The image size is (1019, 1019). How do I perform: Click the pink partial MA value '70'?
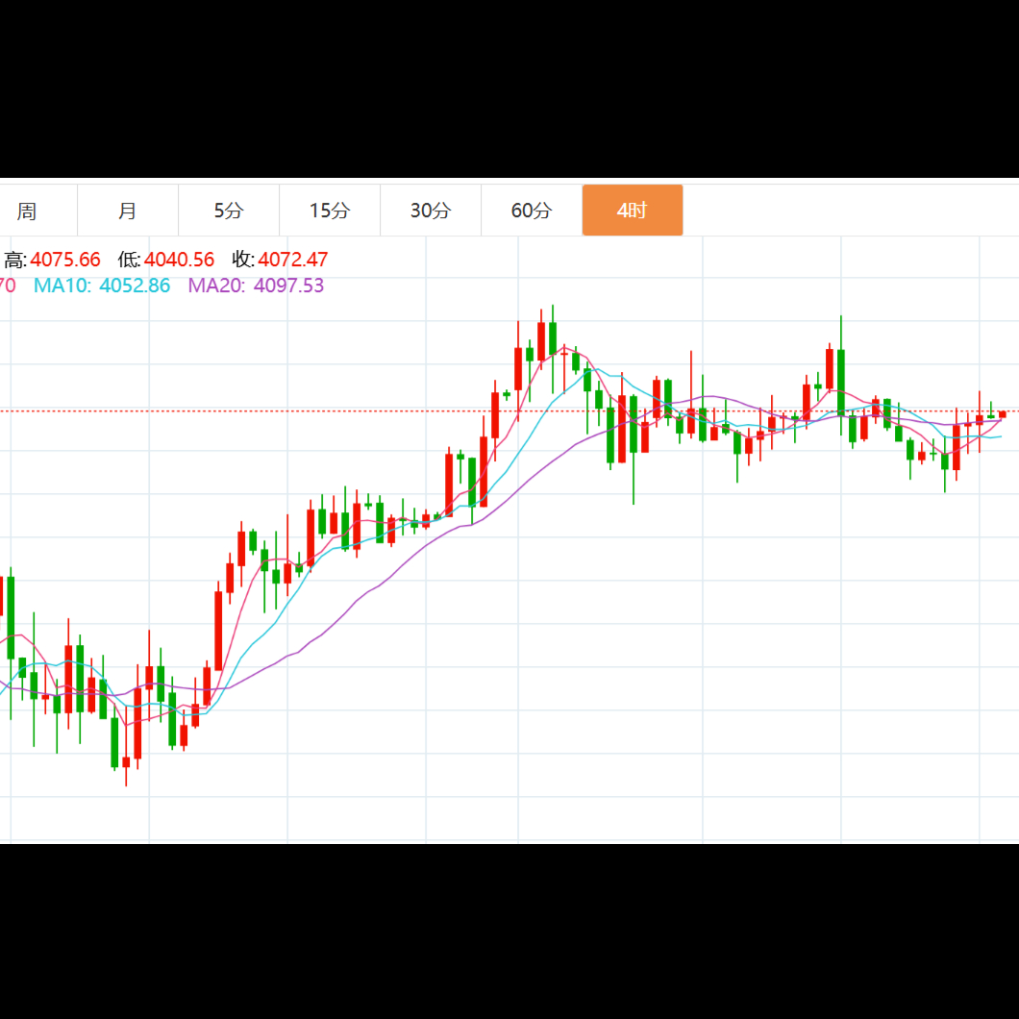coord(8,286)
